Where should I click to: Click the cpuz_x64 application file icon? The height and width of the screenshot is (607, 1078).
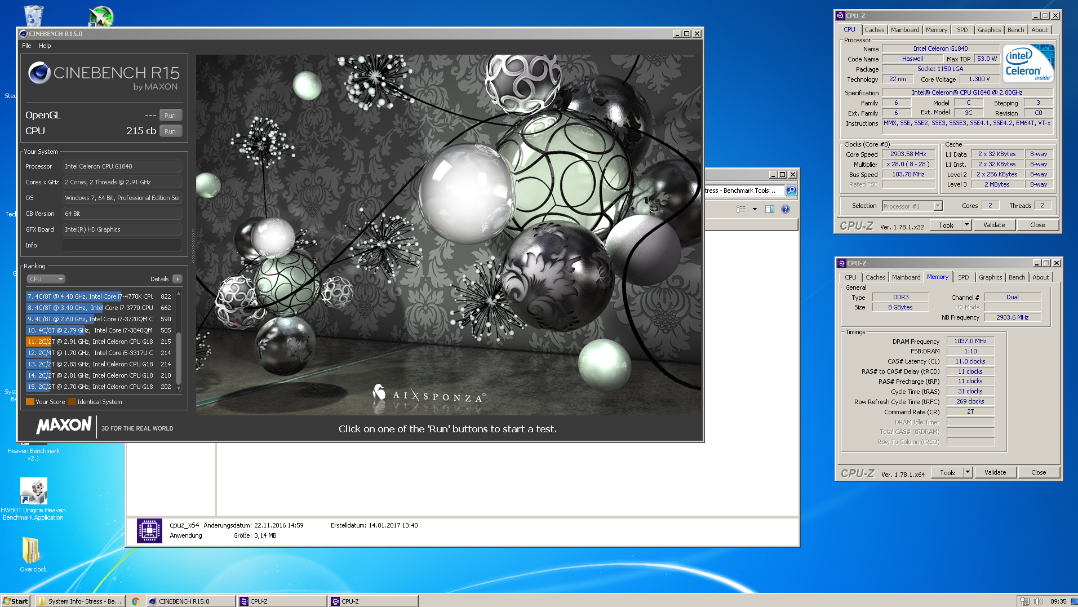(149, 530)
